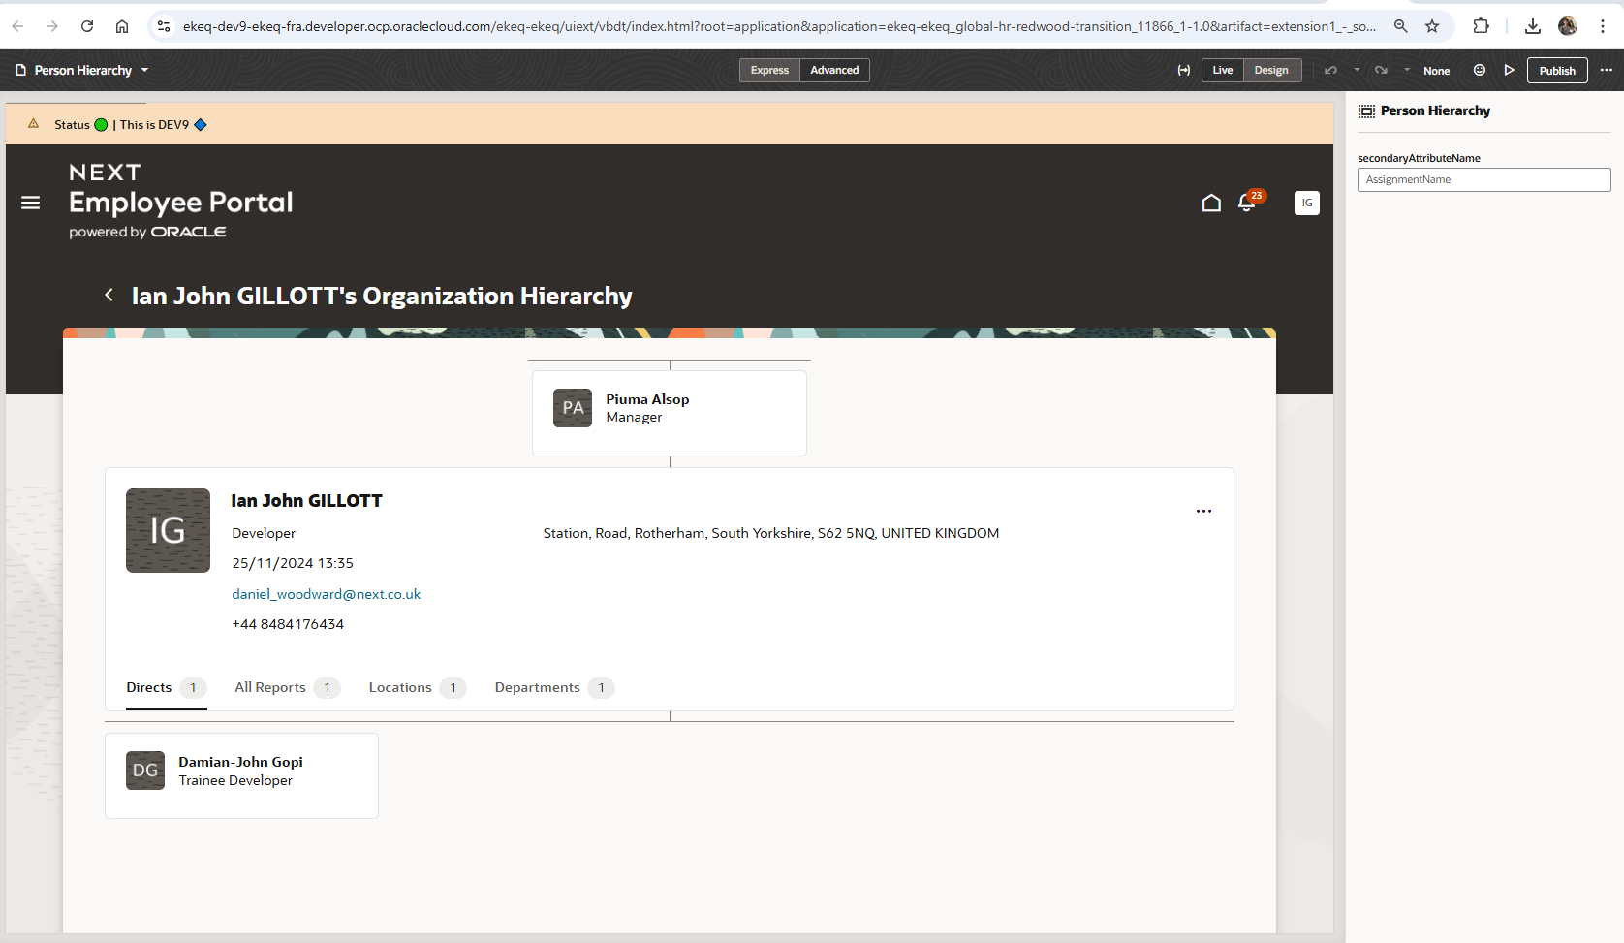
Task: Open the None selector in toolbar
Action: tap(1436, 71)
